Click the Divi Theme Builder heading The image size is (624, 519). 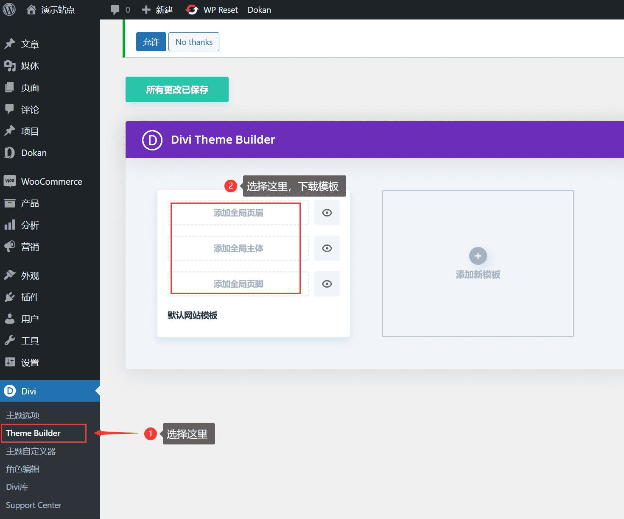pyautogui.click(x=223, y=139)
